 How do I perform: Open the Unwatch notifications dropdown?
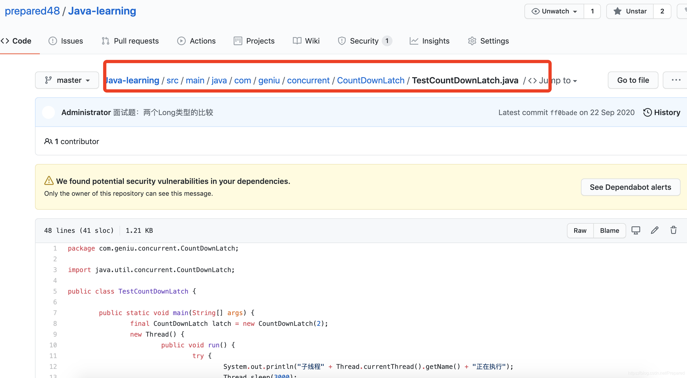tap(554, 11)
